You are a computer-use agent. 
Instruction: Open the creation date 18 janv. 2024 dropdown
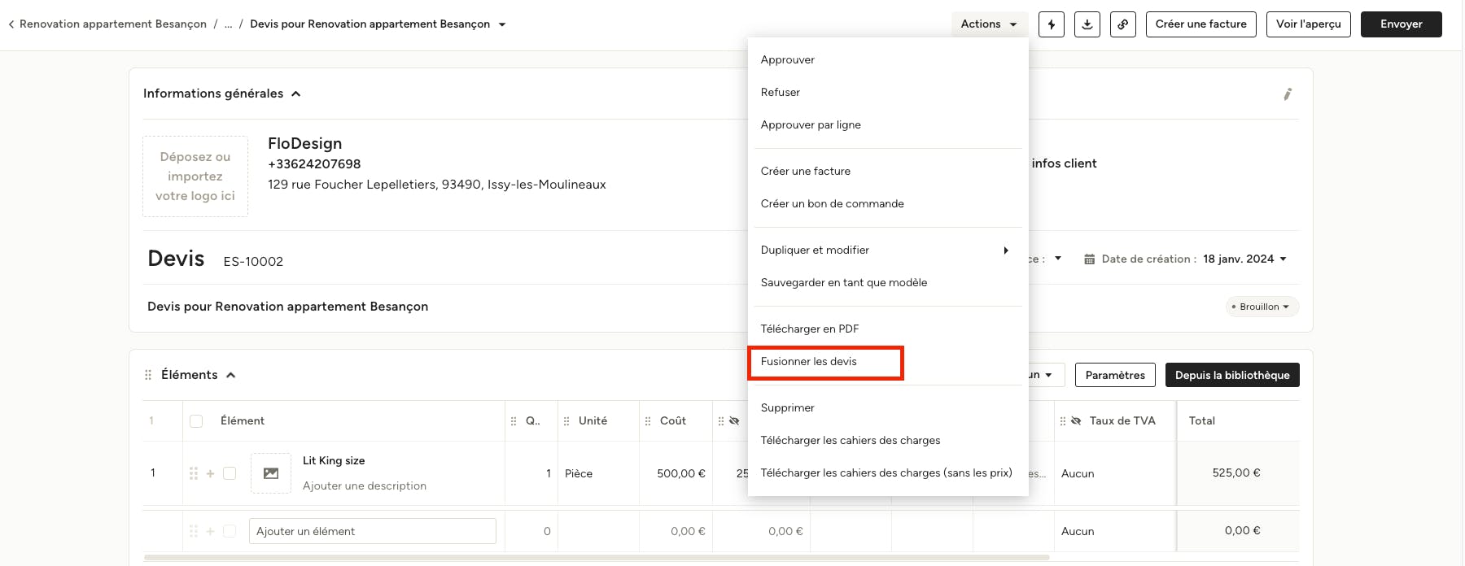point(1245,259)
